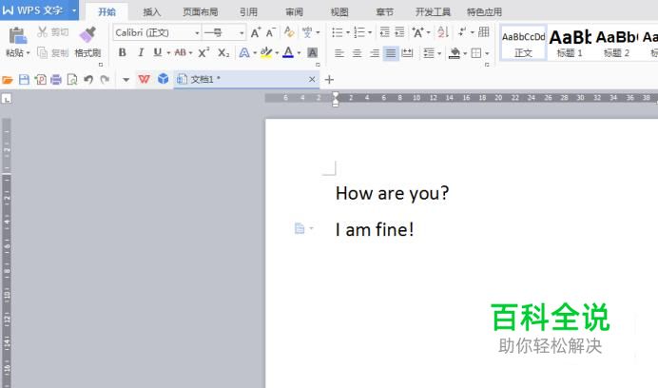
Task: Toggle underline formatting
Action: [157, 52]
